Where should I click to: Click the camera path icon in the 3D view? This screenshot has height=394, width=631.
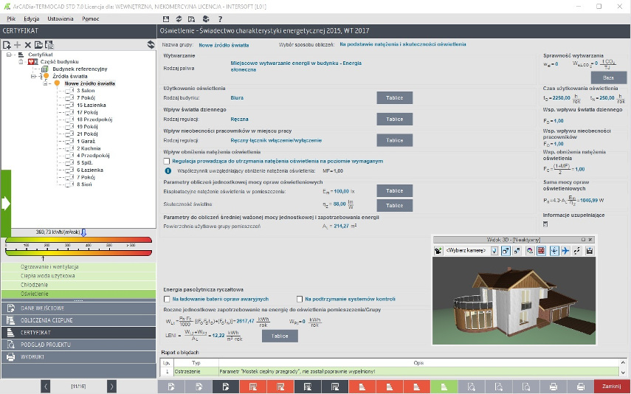point(577,251)
